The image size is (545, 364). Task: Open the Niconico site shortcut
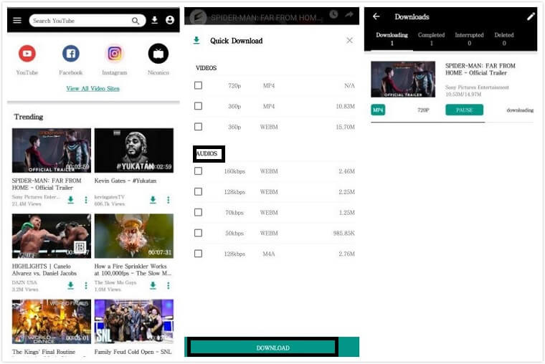point(158,54)
